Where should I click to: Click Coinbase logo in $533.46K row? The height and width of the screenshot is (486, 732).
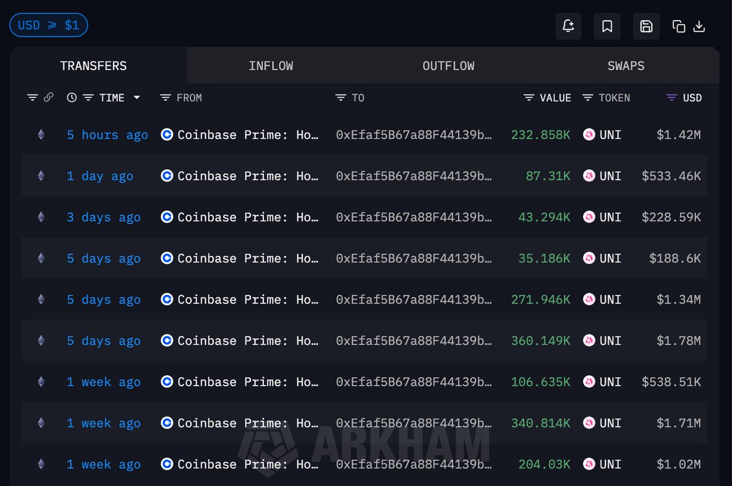[x=167, y=176]
